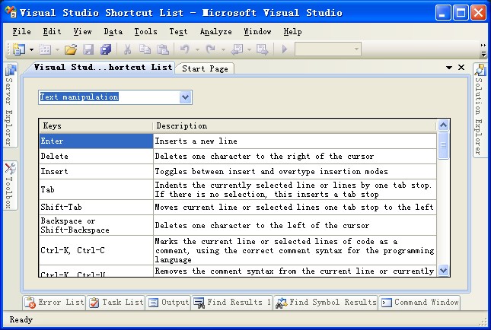491x330 pixels.
Task: Show the Command Window panel
Action: pyautogui.click(x=419, y=302)
